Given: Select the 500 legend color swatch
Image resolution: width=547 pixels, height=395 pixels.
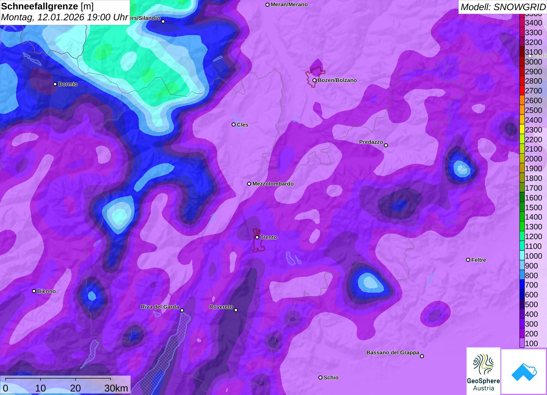Looking at the screenshot, I should [522, 304].
